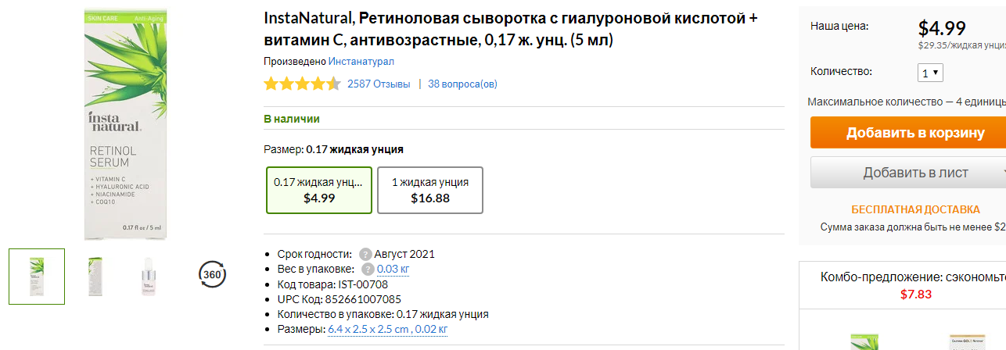Click the help icon next to Срок годности
Viewport: 1006px width, 350px height.
point(365,254)
